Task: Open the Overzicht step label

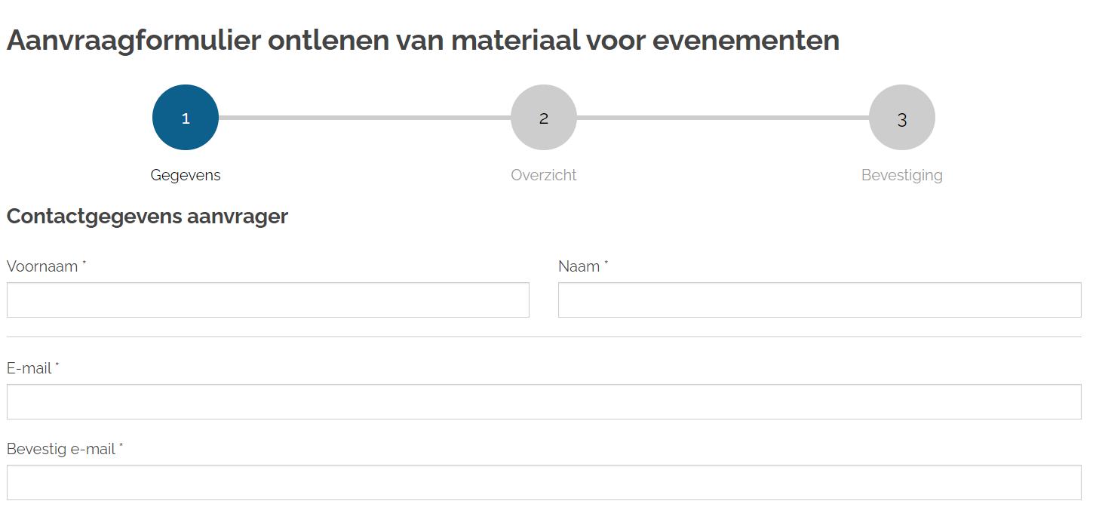Action: (x=544, y=175)
